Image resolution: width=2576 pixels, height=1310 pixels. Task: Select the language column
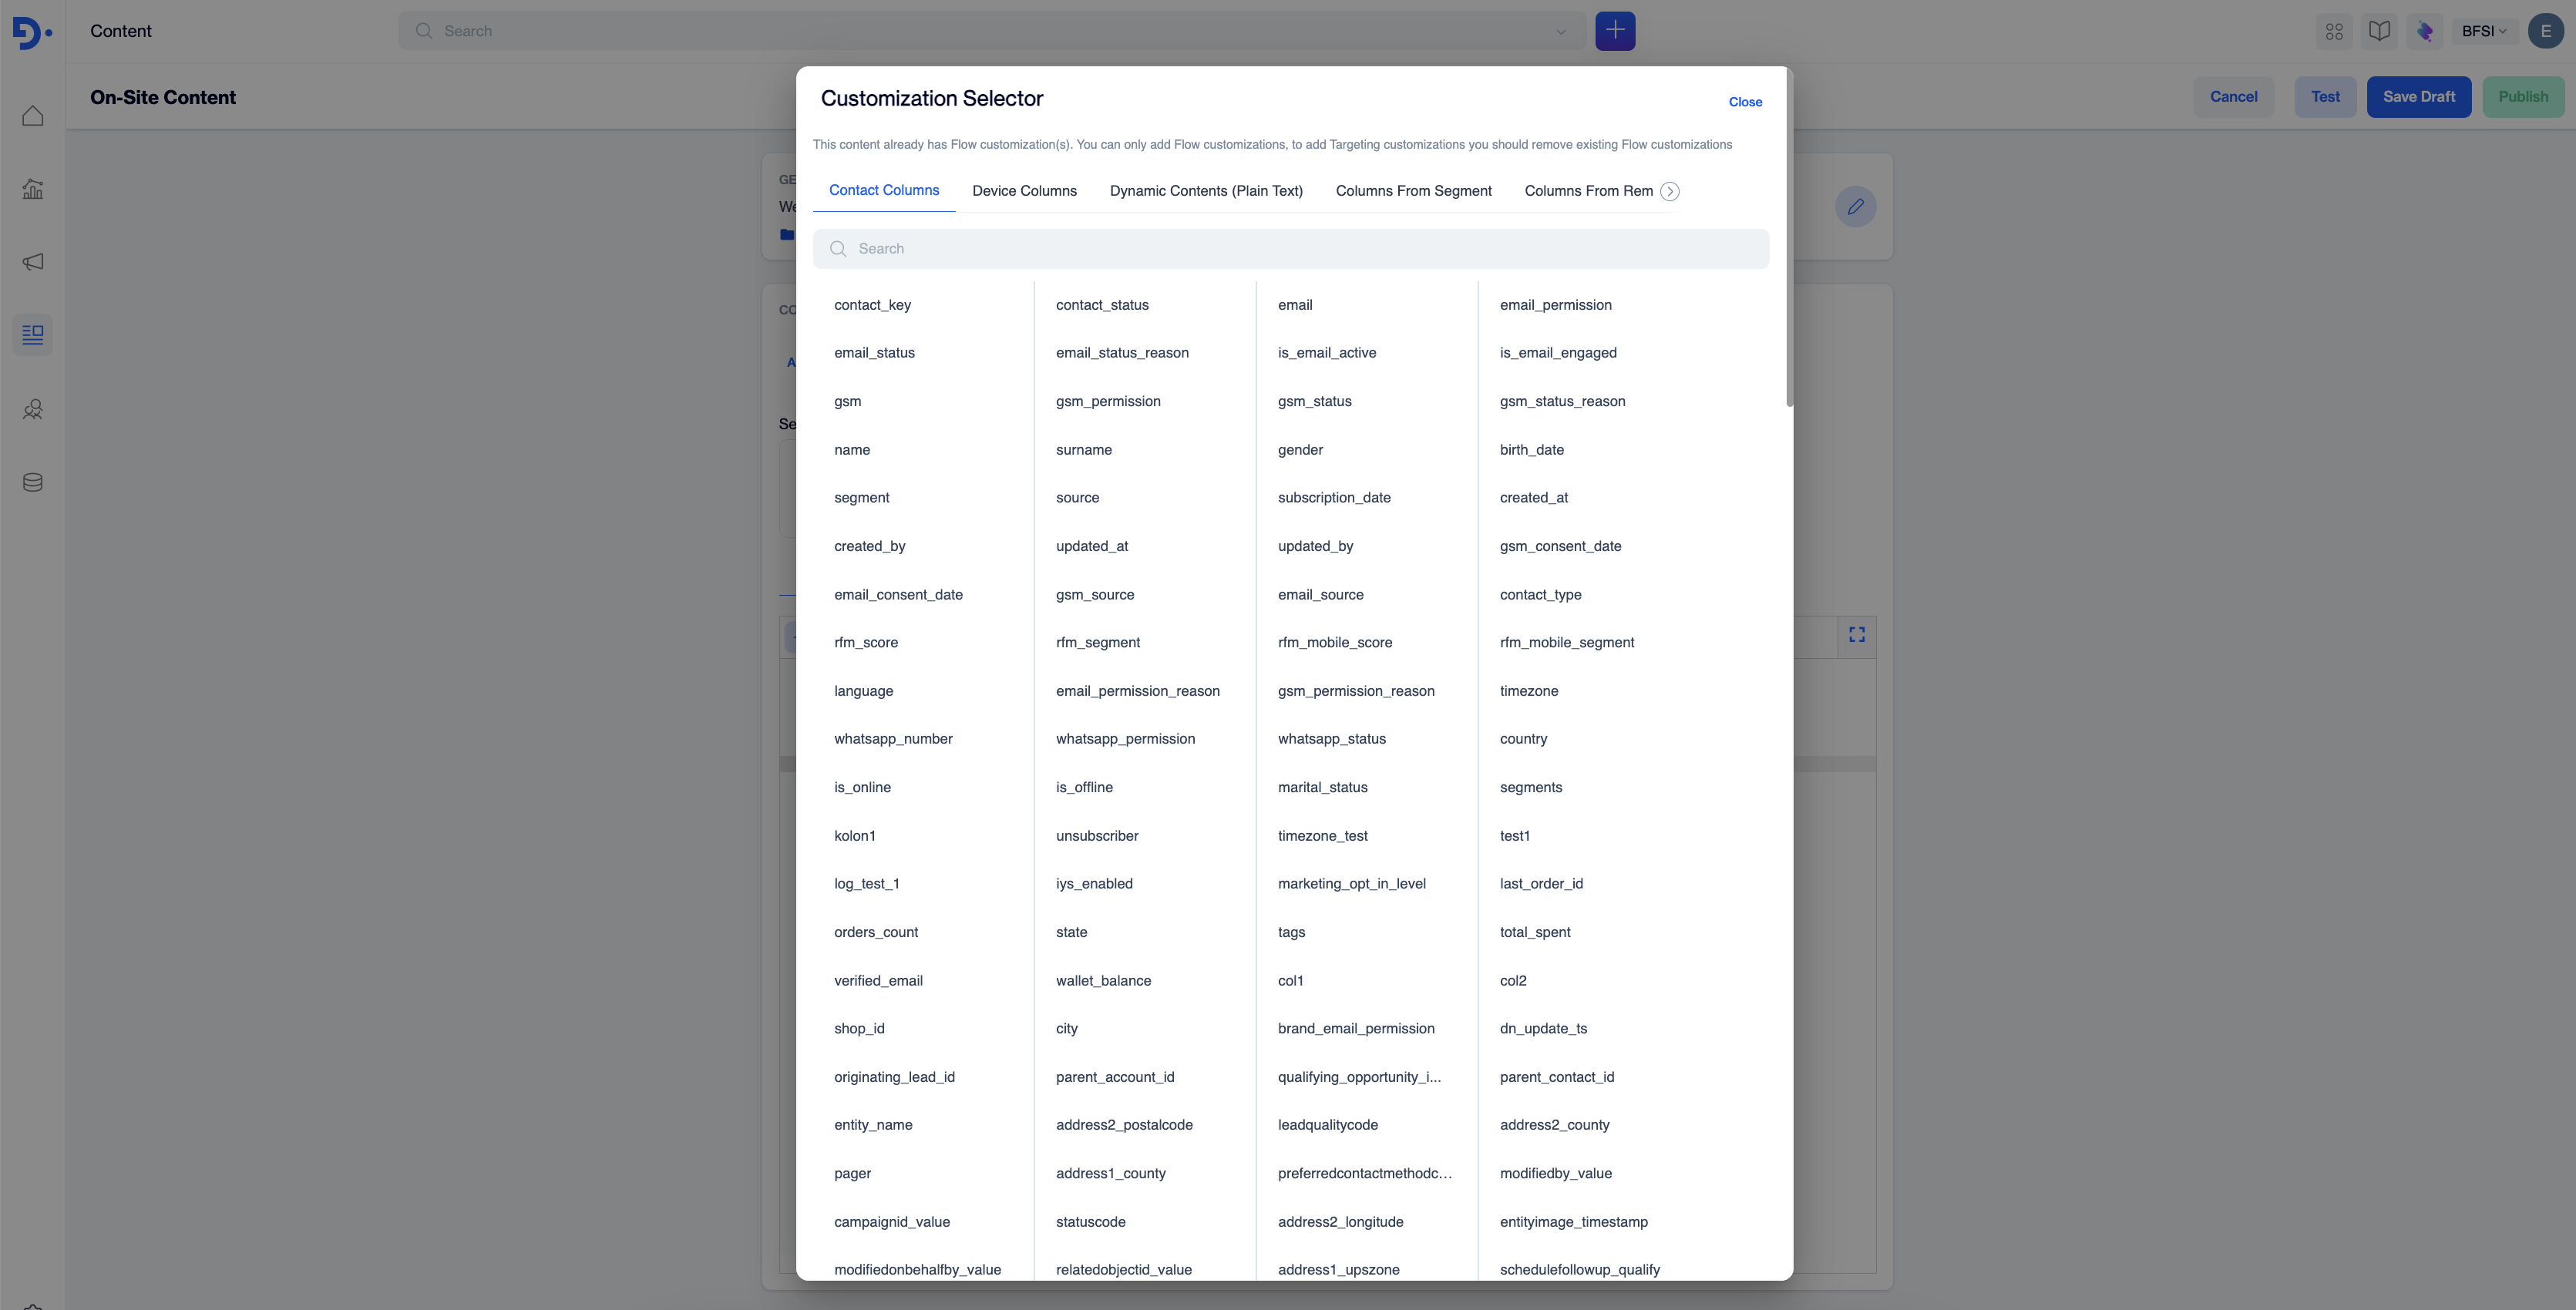[864, 691]
